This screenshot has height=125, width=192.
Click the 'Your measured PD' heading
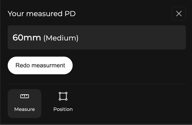[x=42, y=14]
